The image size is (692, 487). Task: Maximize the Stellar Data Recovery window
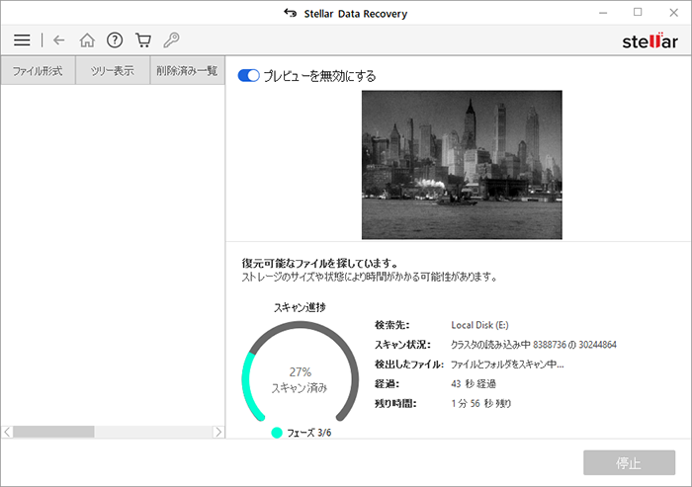638,13
